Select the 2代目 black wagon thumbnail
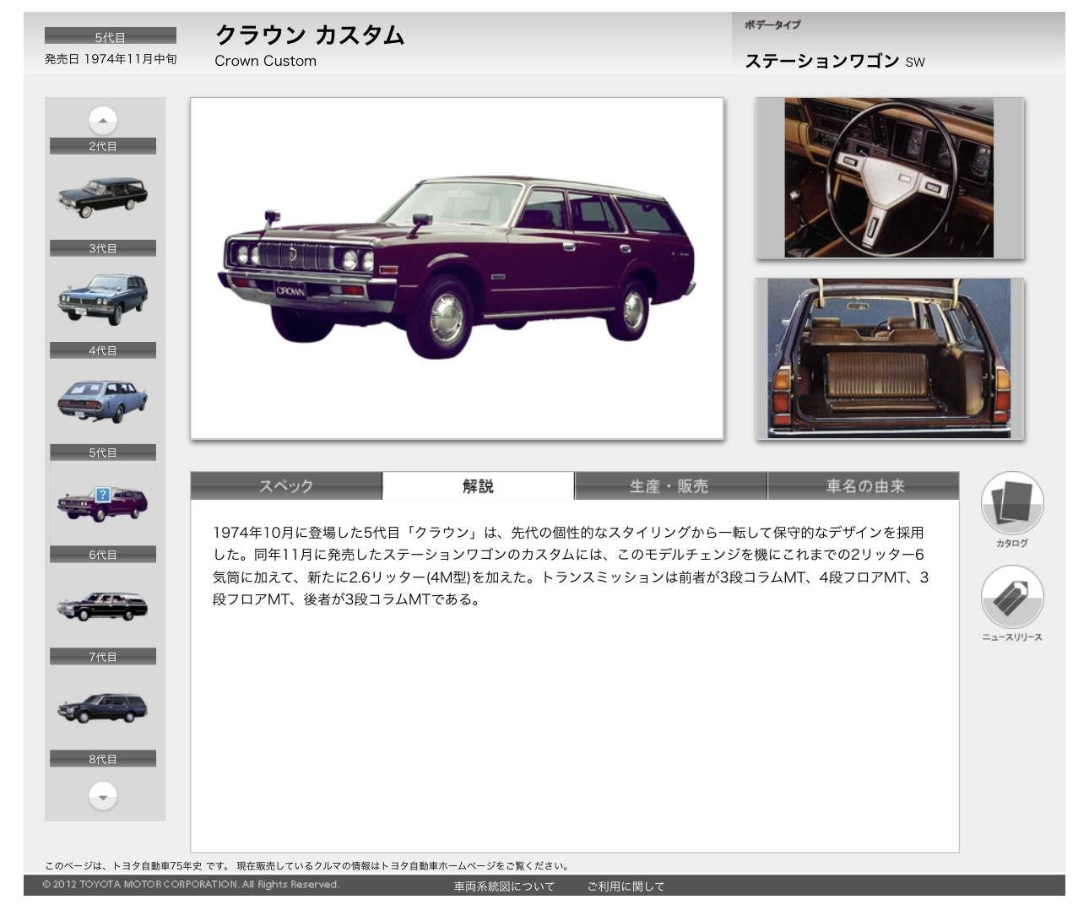This screenshot has height=905, width=1089. [103, 197]
